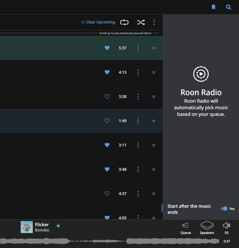
Task: Click reorder handle for 4:05 track
Action: tap(154, 218)
